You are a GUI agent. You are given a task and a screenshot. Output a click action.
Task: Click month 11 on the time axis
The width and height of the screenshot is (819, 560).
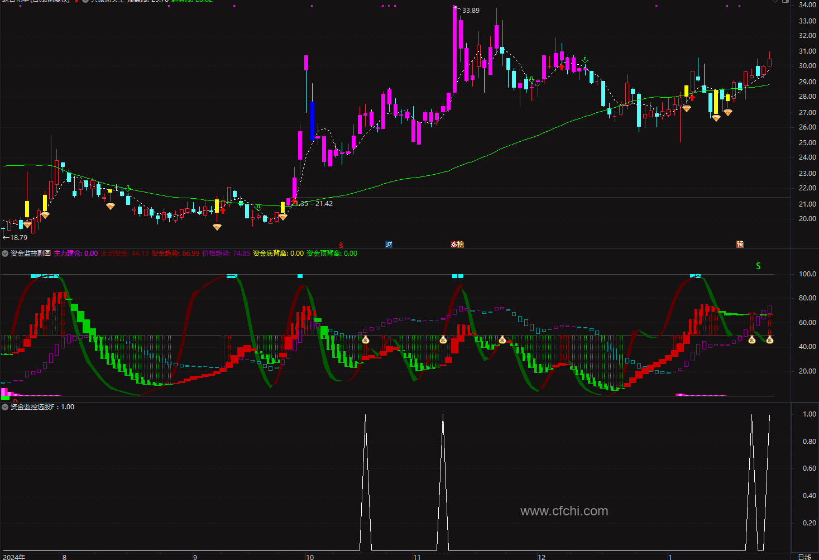[x=417, y=557]
